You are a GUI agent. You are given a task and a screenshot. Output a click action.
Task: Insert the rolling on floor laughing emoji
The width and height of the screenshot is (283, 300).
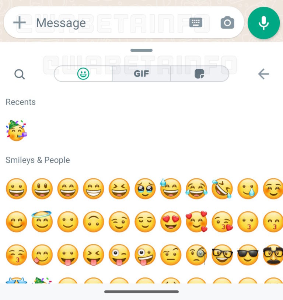[222, 189]
